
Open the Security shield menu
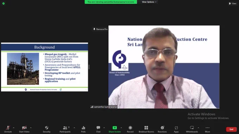click(47, 129)
